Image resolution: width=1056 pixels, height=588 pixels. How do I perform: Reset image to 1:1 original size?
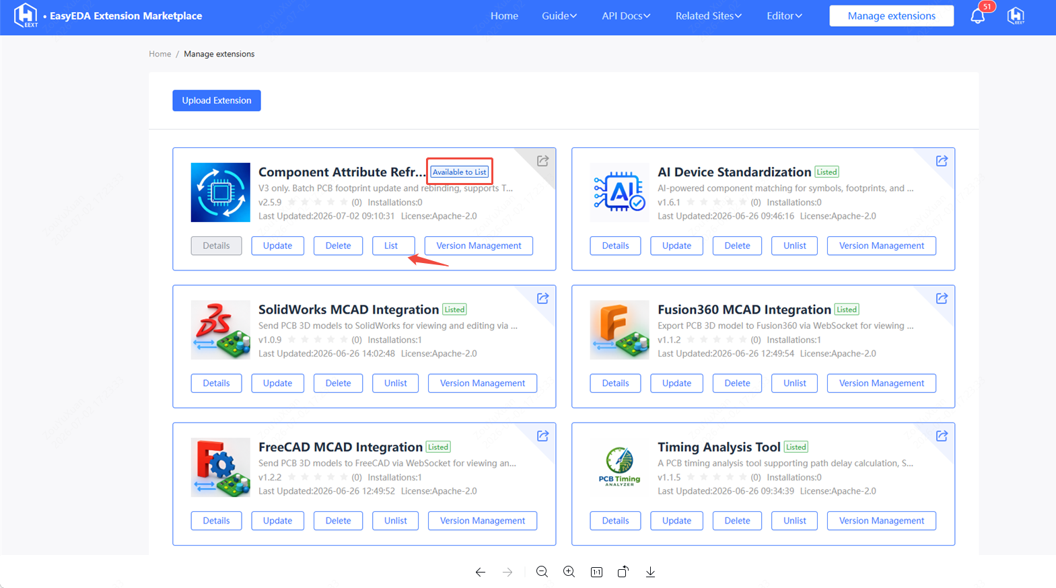pos(596,572)
